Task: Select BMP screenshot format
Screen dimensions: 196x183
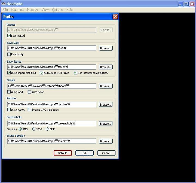Action: (x=47, y=129)
